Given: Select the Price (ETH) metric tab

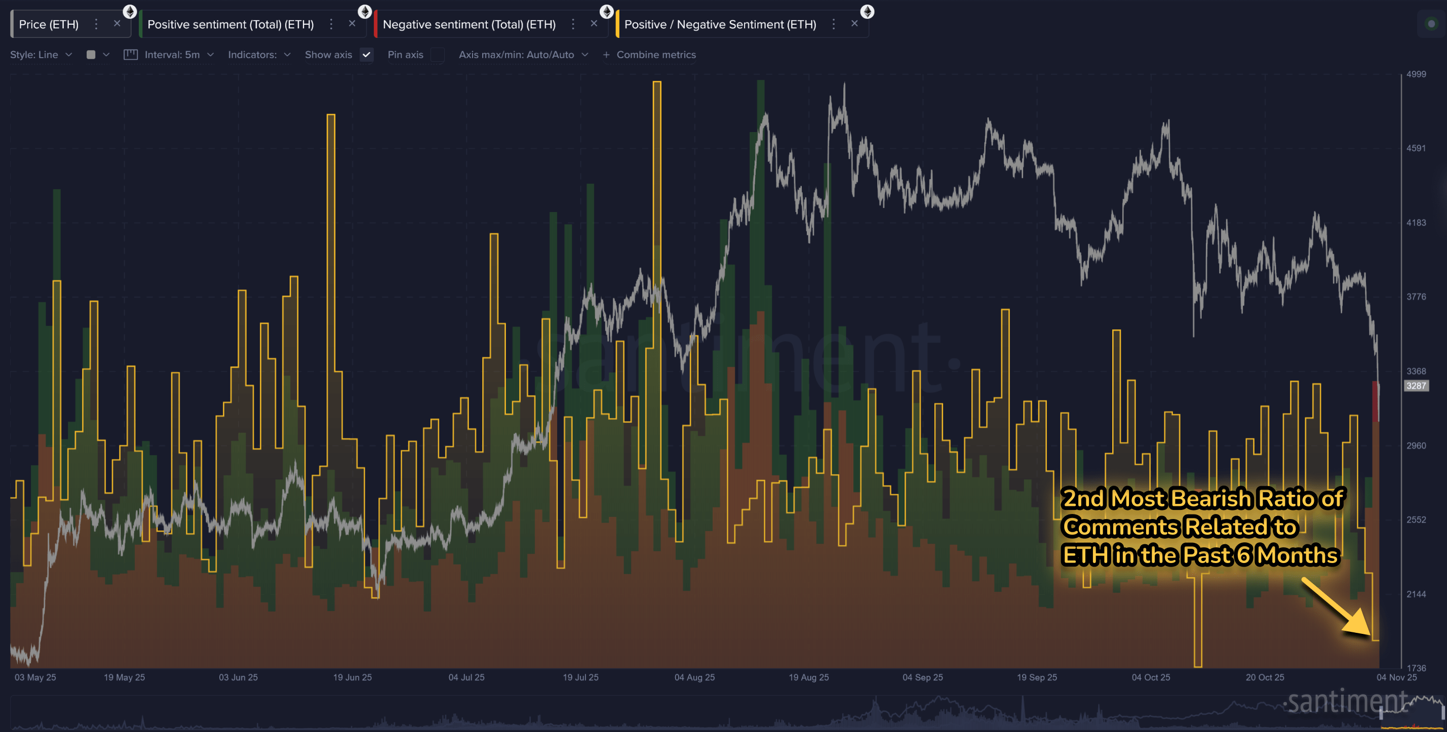Looking at the screenshot, I should [x=50, y=24].
